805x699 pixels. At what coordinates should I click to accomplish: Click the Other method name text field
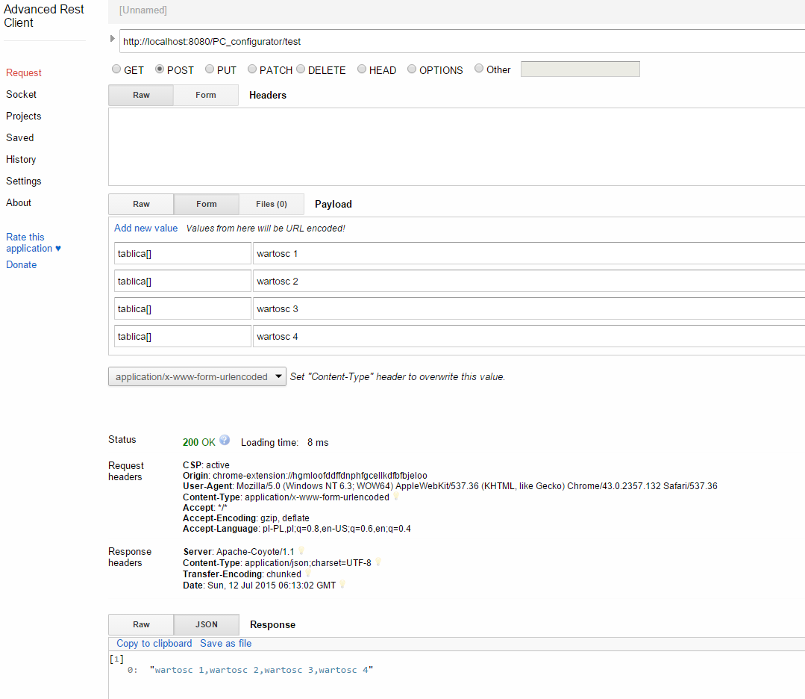580,69
